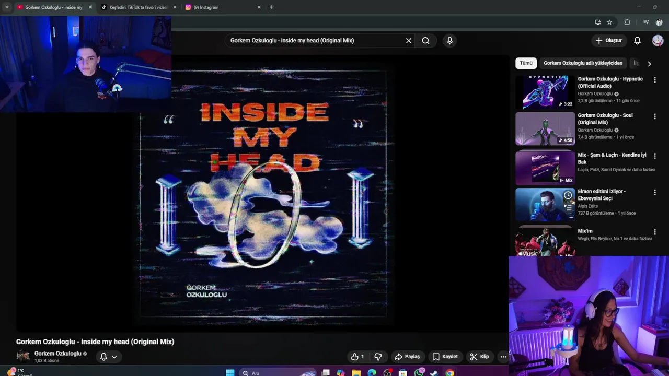Open the Hypnotic video options menu
The width and height of the screenshot is (669, 376).
pyautogui.click(x=654, y=80)
